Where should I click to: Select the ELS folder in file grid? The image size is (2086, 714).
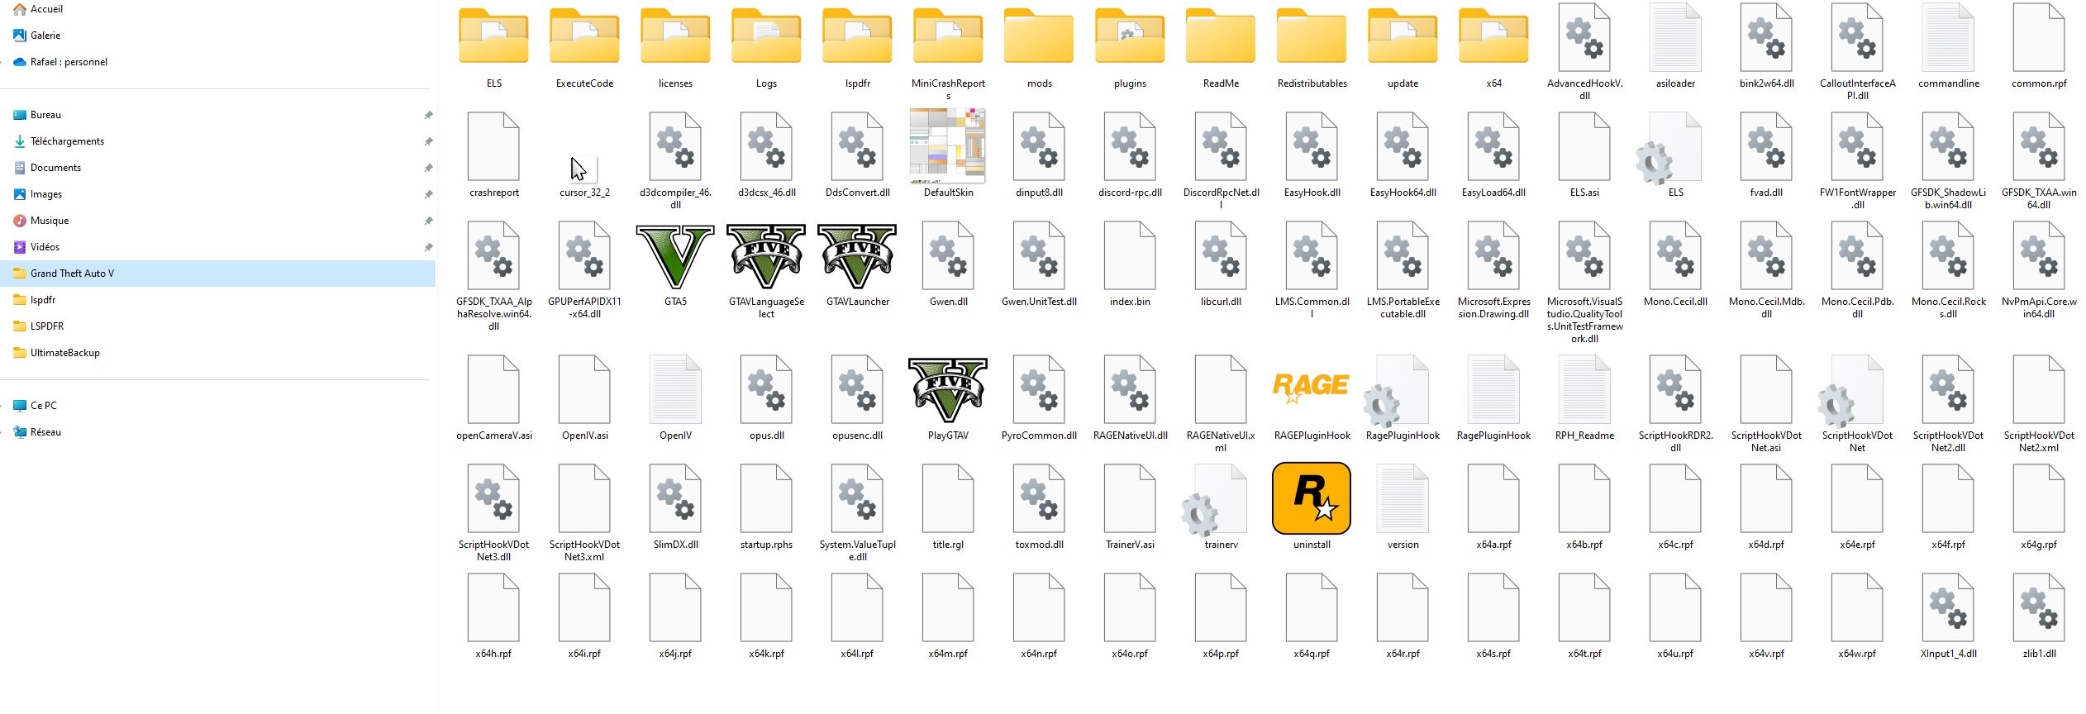(x=493, y=36)
